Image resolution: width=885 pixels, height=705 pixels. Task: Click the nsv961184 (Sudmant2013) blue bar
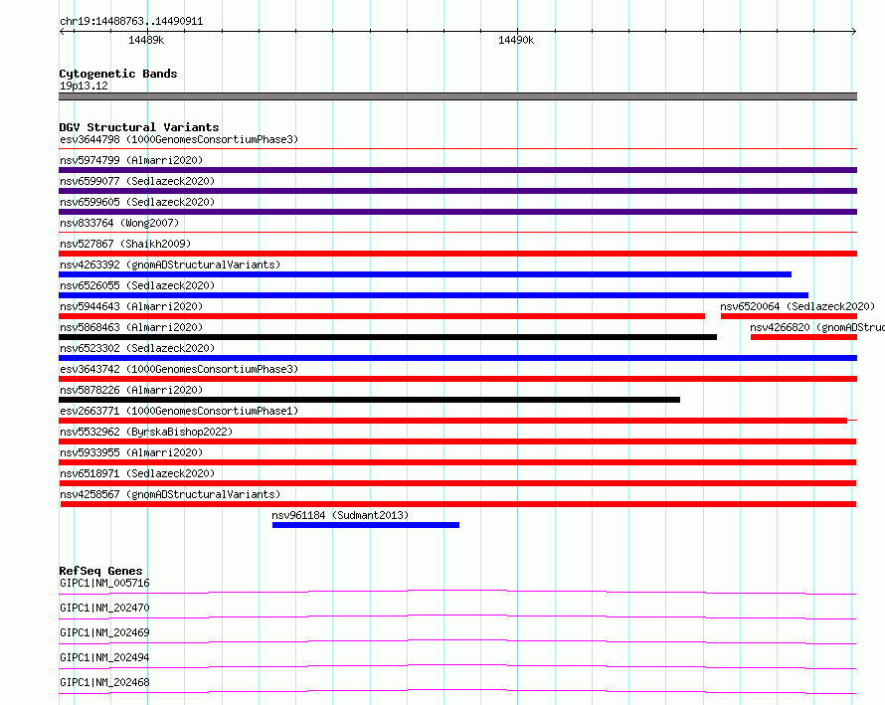366,525
